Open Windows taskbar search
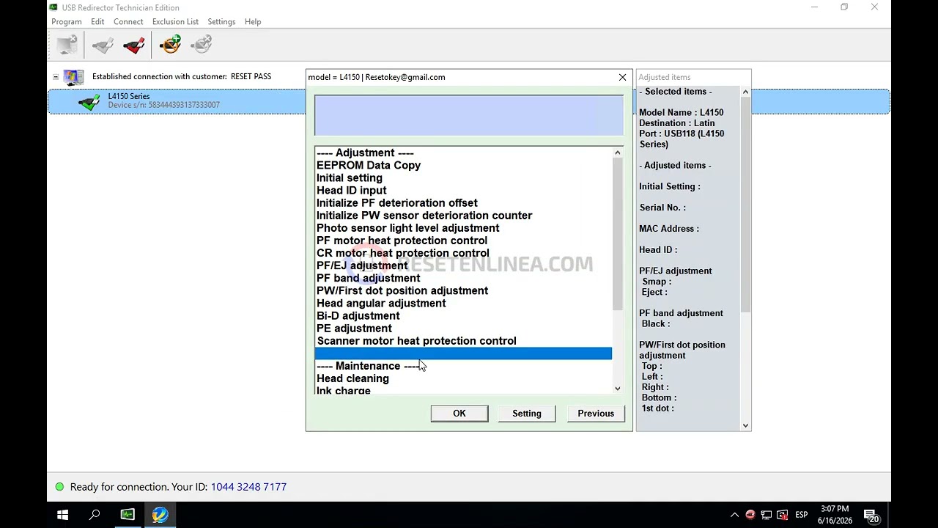This screenshot has width=938, height=528. point(95,515)
